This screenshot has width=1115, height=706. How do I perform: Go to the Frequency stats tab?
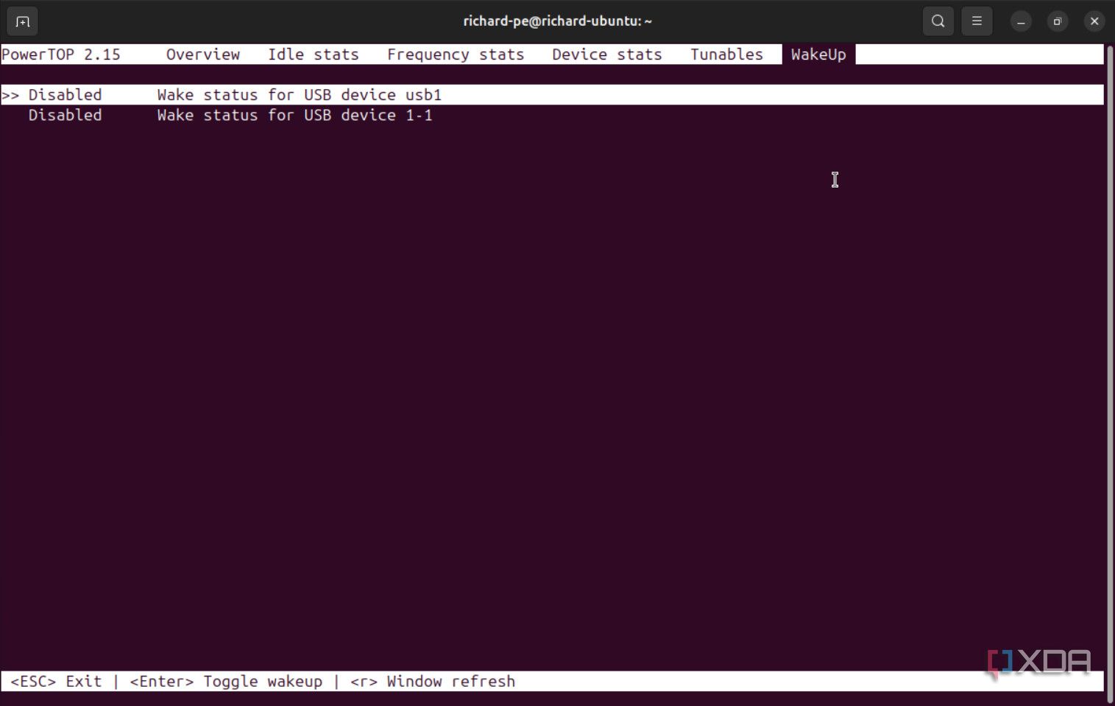pos(456,54)
